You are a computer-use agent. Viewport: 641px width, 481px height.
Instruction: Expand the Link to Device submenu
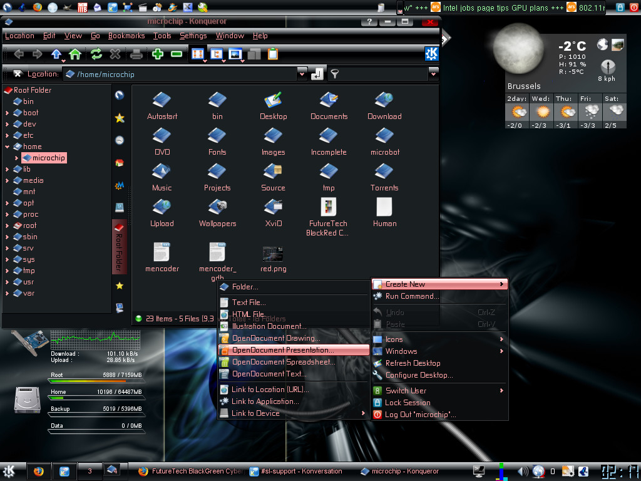pyautogui.click(x=294, y=413)
